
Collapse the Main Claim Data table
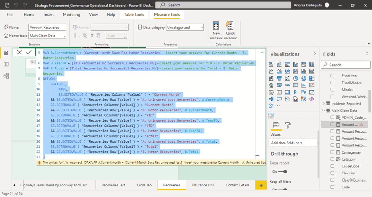click(x=323, y=110)
